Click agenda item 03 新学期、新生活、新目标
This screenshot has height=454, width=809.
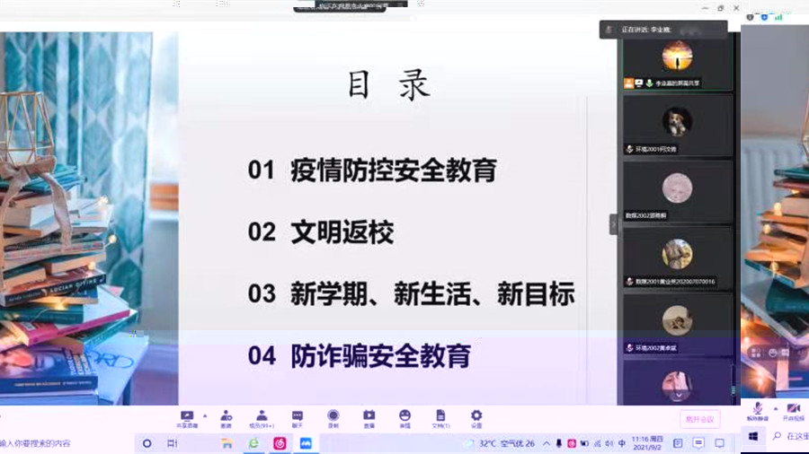411,294
